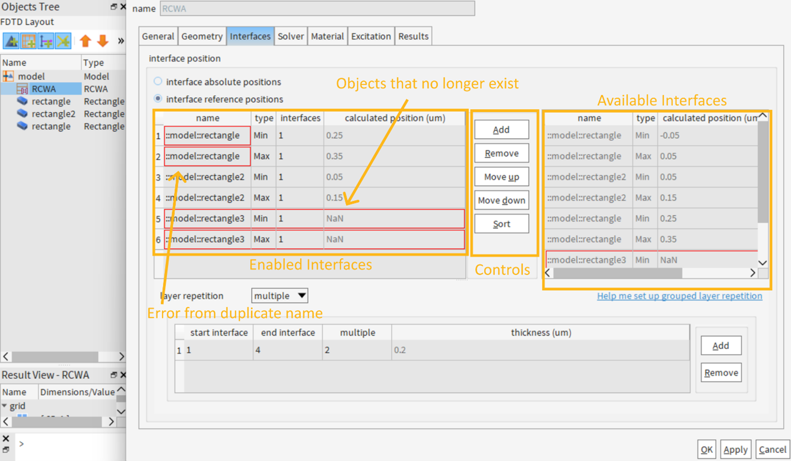Click the add Simulation region grid icon

[x=29, y=41]
